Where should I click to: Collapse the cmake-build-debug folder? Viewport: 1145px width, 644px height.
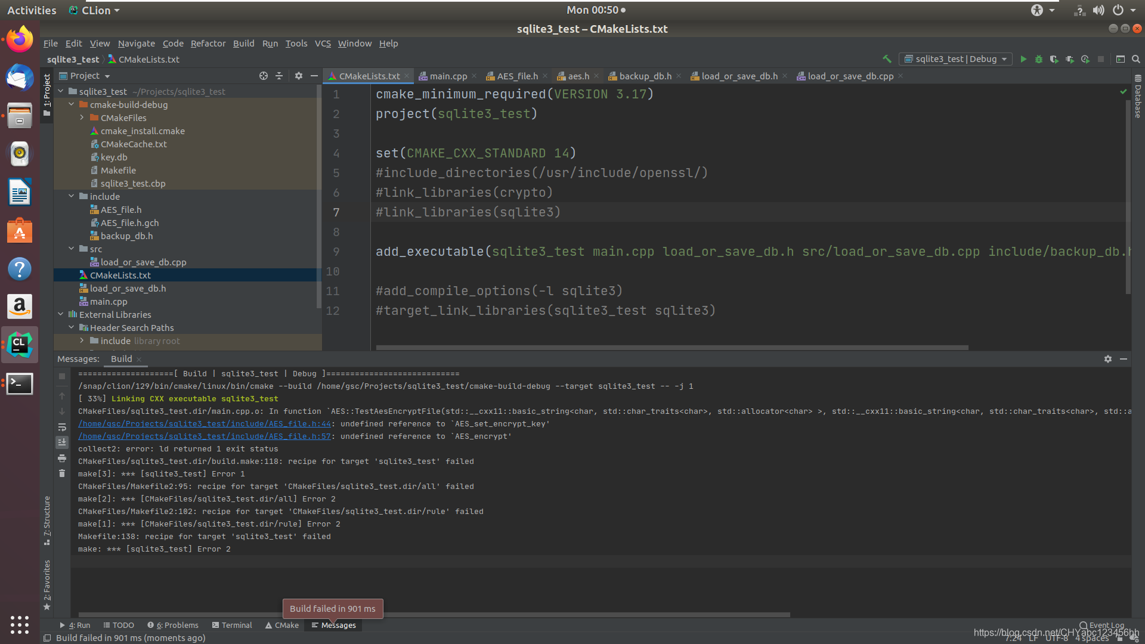tap(72, 104)
